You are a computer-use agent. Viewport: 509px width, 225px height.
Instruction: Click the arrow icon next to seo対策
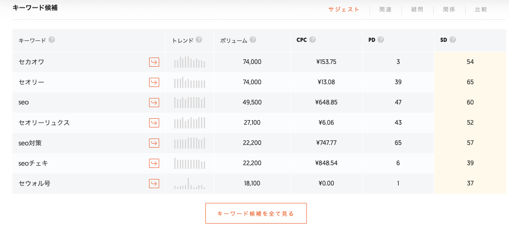click(154, 143)
